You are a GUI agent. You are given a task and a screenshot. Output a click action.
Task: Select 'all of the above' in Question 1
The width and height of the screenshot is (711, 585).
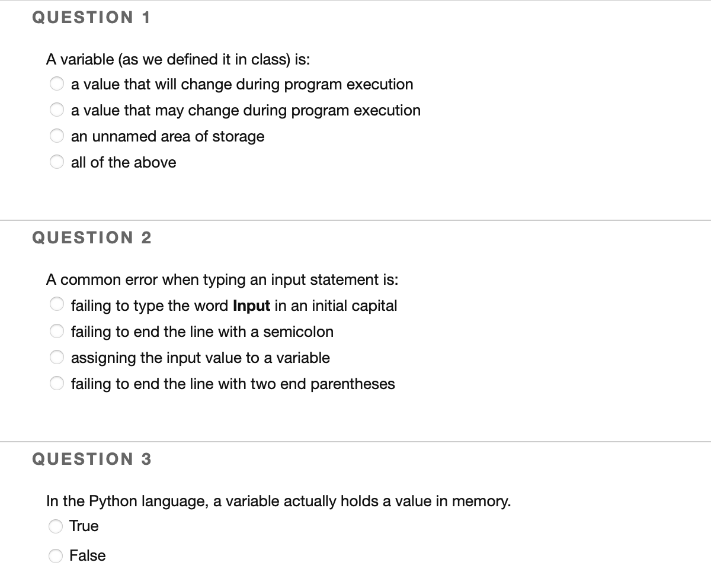tap(57, 162)
